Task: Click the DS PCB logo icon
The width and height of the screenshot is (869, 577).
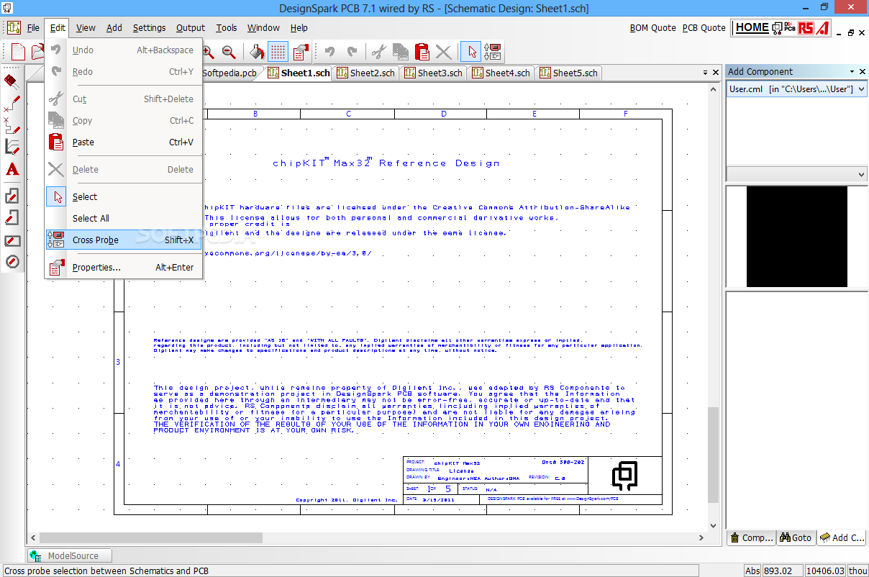Action: (x=783, y=28)
